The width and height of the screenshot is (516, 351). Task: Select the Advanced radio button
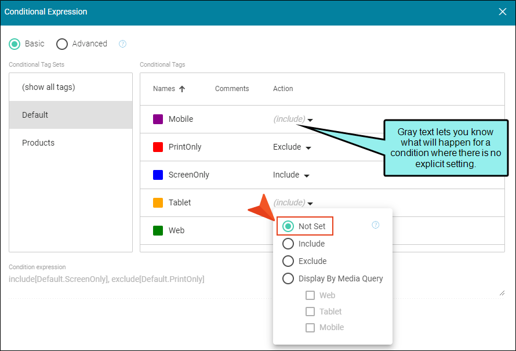point(62,44)
